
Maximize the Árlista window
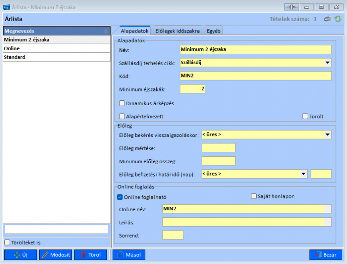click(321, 7)
